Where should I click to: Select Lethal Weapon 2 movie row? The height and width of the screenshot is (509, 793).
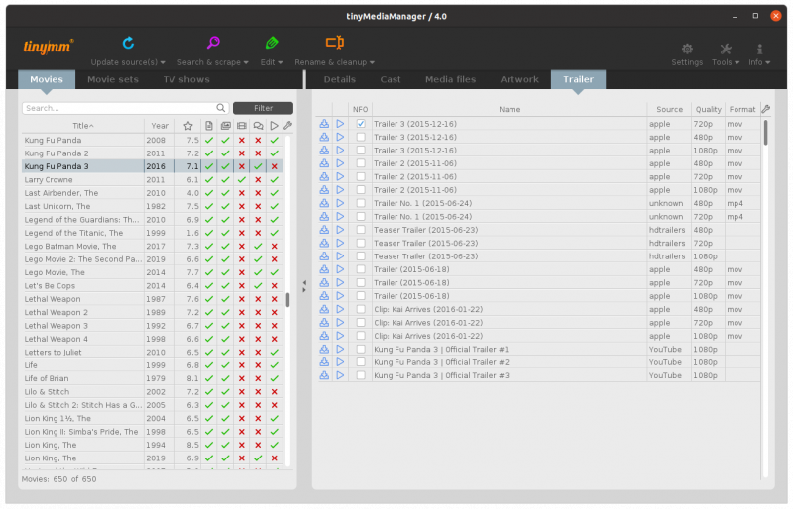tap(153, 312)
